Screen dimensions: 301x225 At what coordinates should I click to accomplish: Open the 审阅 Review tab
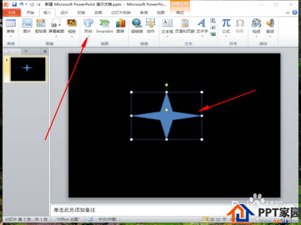pos(144,13)
